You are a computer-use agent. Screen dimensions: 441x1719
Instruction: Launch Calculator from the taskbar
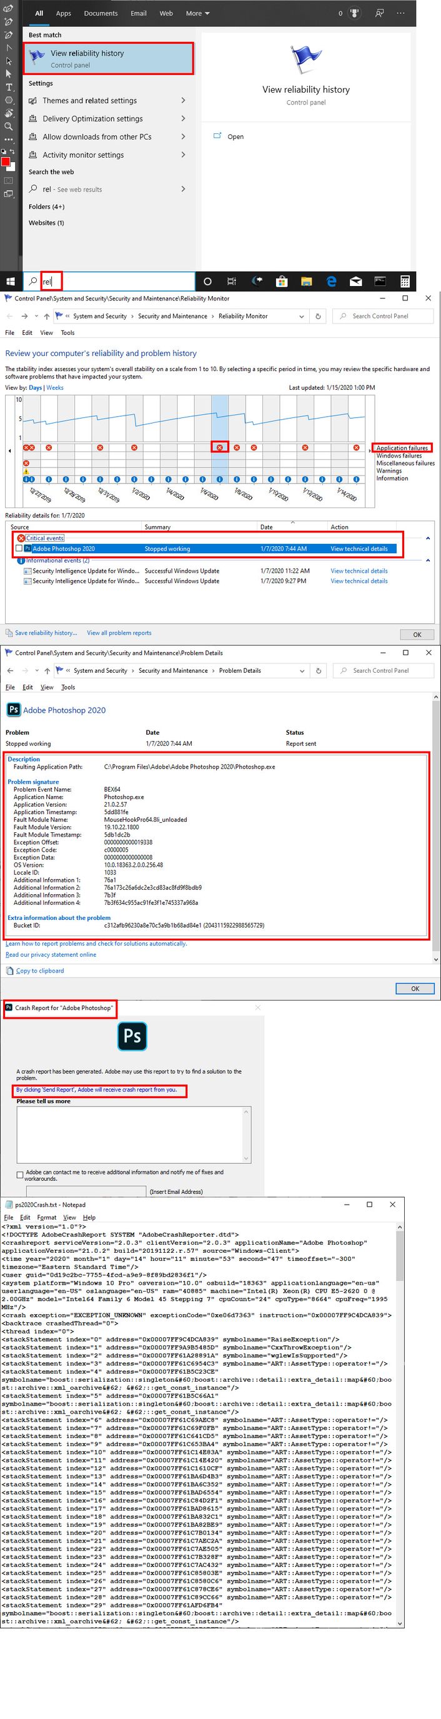405,281
